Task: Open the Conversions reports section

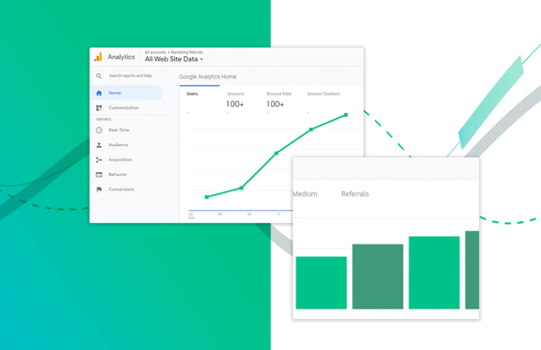Action: tap(127, 190)
